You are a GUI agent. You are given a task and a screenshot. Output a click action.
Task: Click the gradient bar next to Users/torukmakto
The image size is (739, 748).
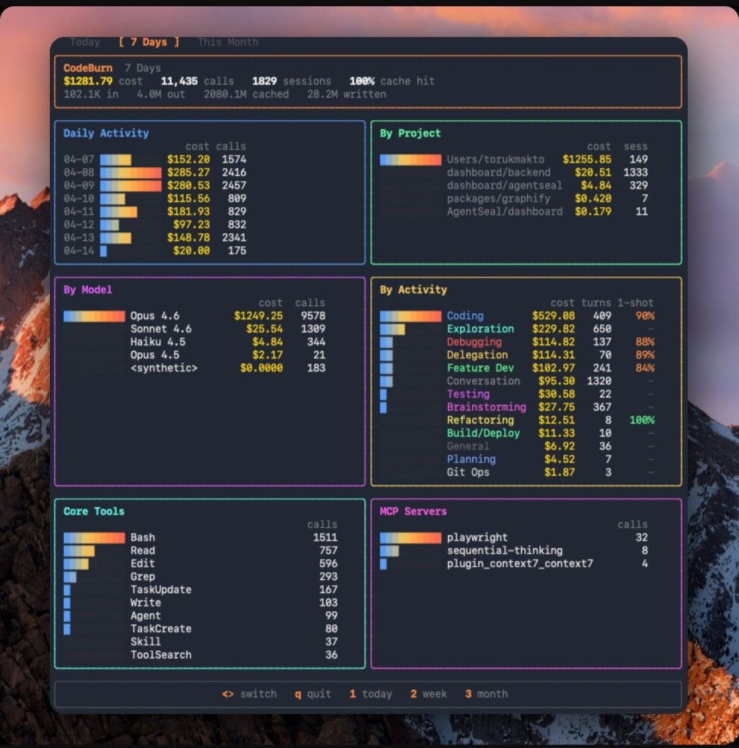[411, 159]
